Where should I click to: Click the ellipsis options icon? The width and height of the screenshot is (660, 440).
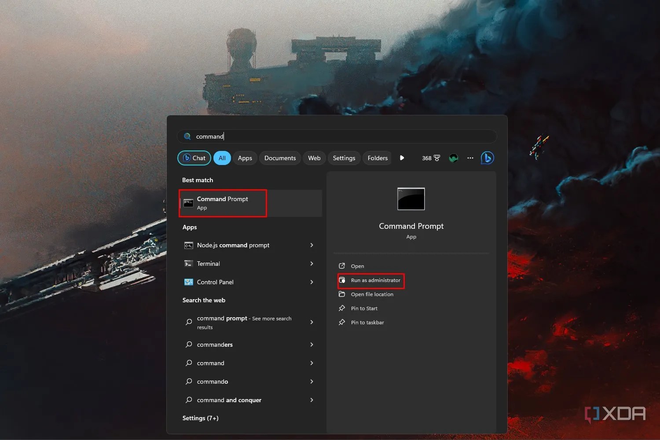(470, 158)
